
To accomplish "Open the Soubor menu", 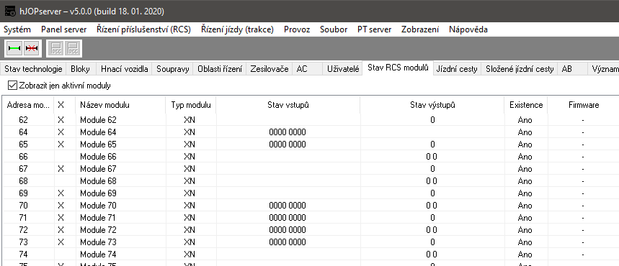I will point(334,29).
